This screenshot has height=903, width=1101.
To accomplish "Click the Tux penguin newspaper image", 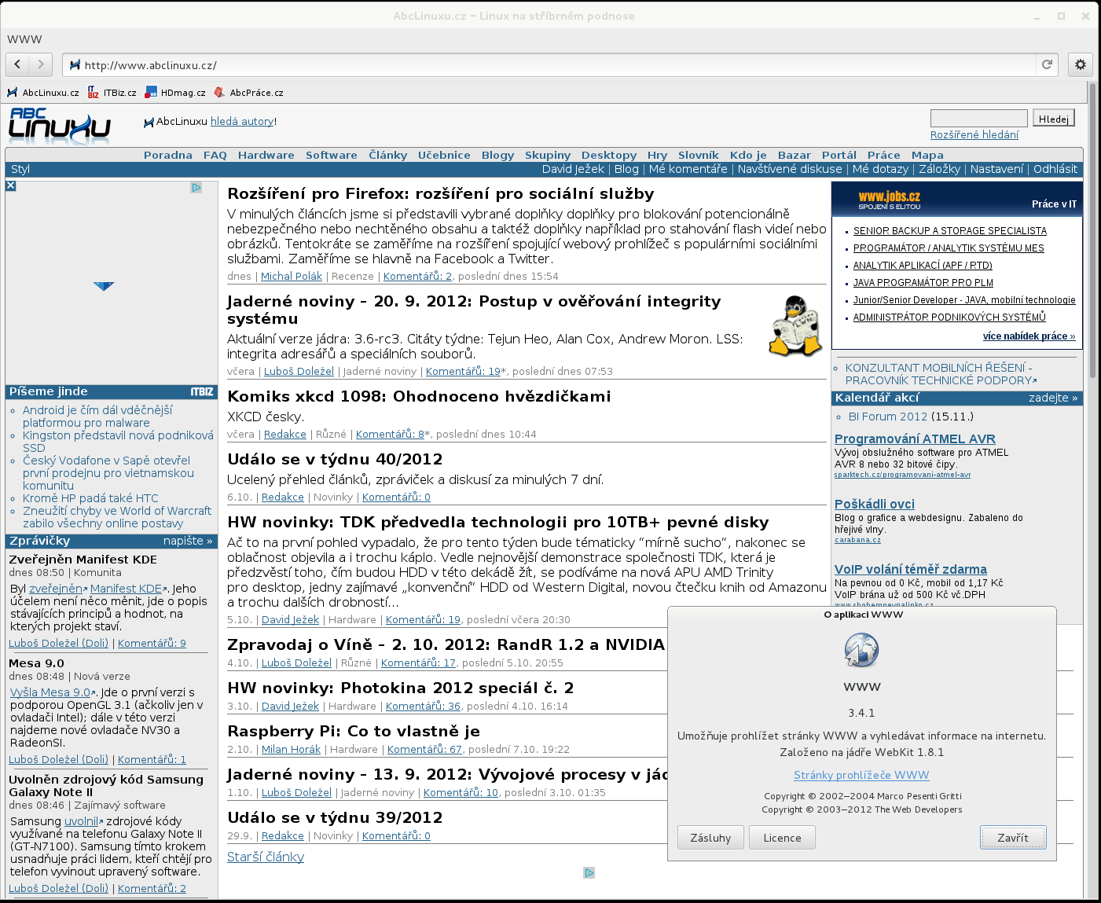I will pos(795,326).
